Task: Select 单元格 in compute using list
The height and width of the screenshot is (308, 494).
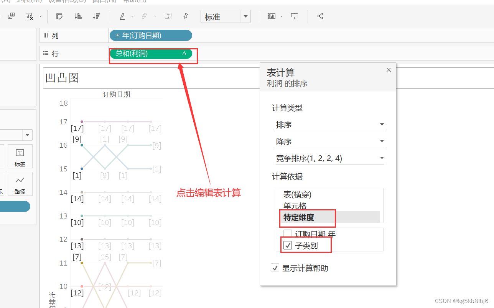Action: click(x=295, y=206)
